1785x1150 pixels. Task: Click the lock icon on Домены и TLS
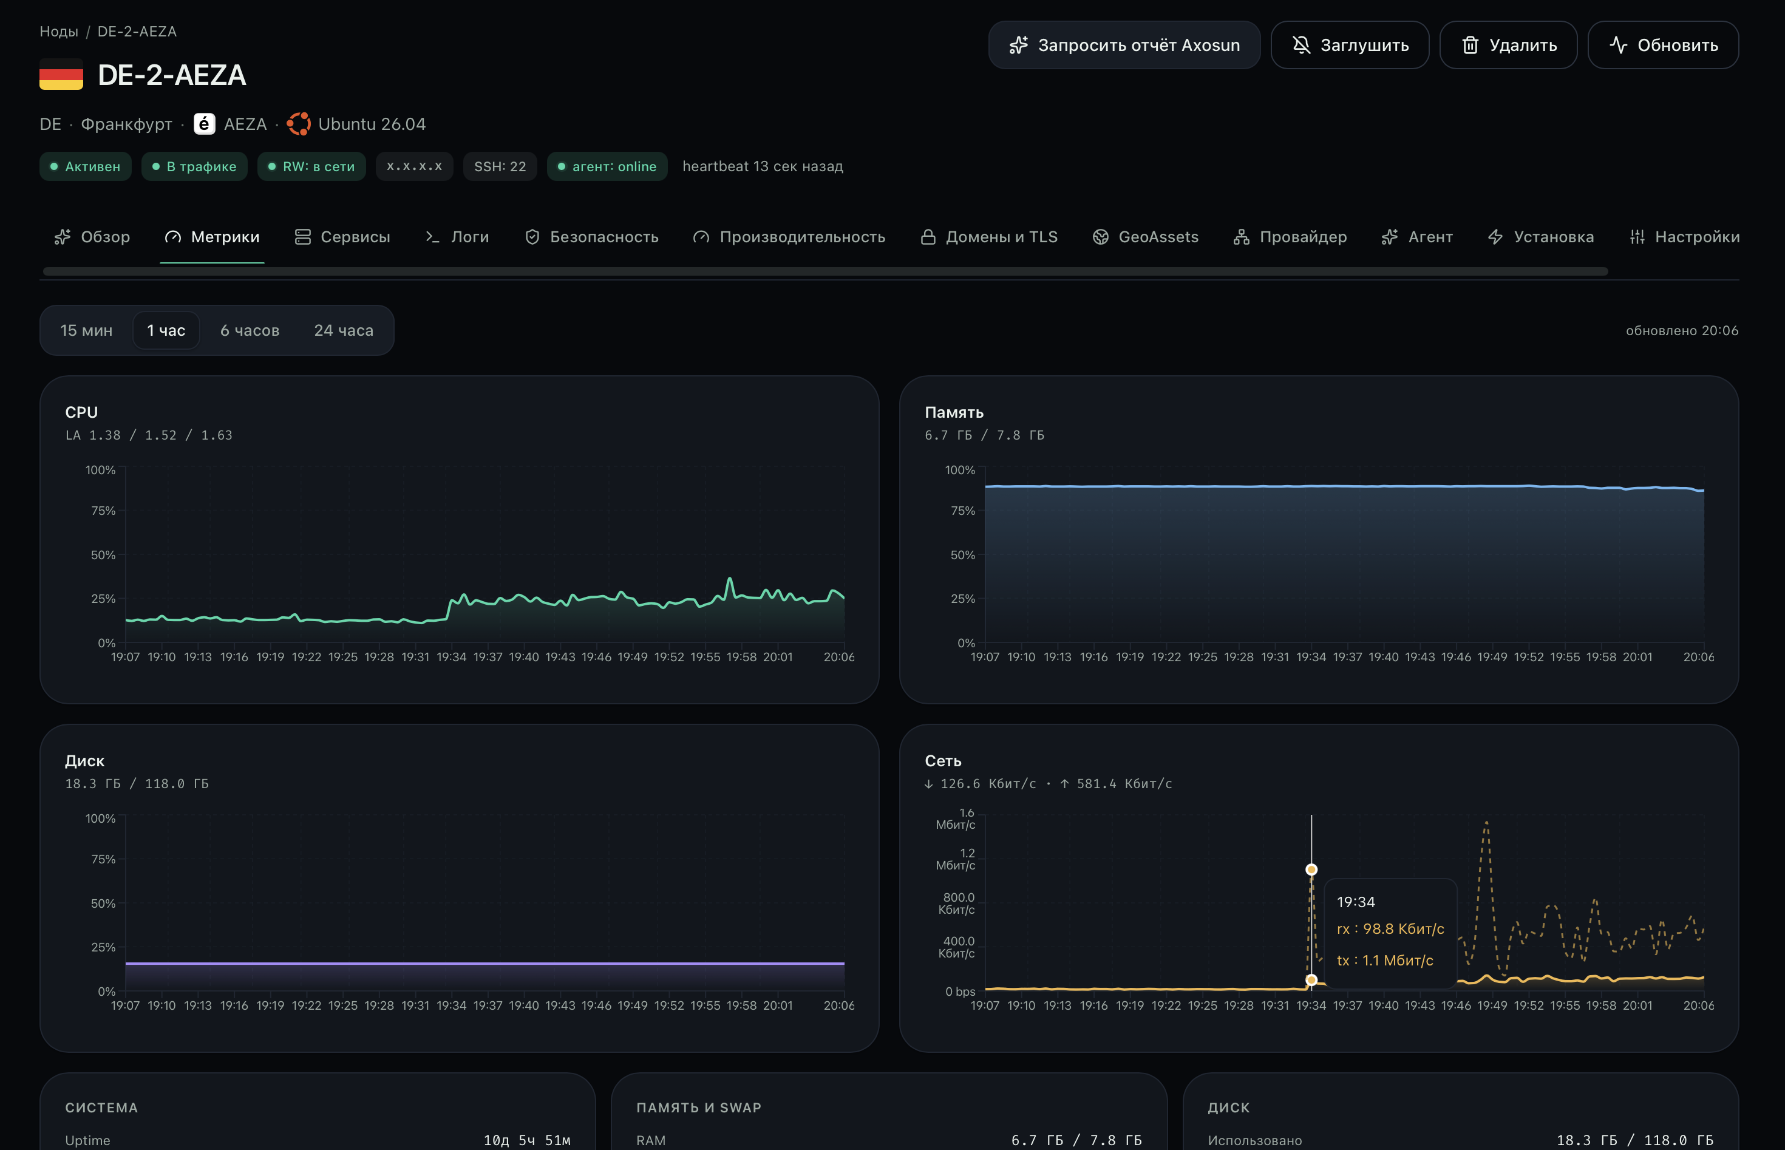928,237
